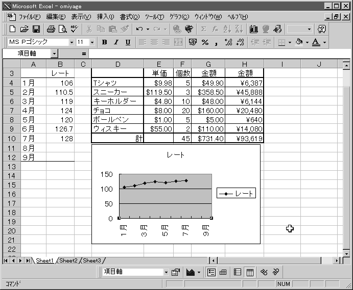This screenshot has height=290, width=353.
Task: Toggle the chart legend button
Action: tap(211, 272)
